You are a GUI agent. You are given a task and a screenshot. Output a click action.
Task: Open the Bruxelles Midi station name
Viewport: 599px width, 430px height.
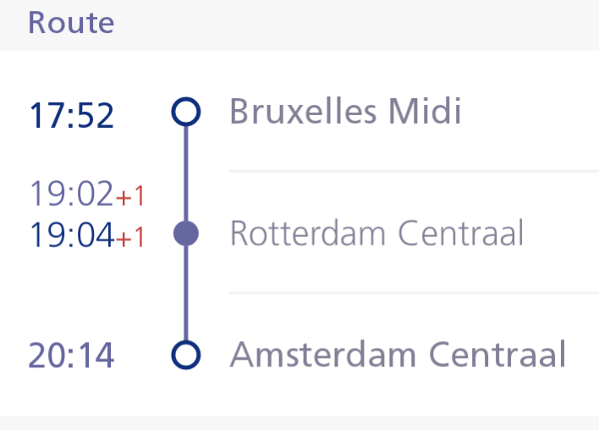(345, 112)
